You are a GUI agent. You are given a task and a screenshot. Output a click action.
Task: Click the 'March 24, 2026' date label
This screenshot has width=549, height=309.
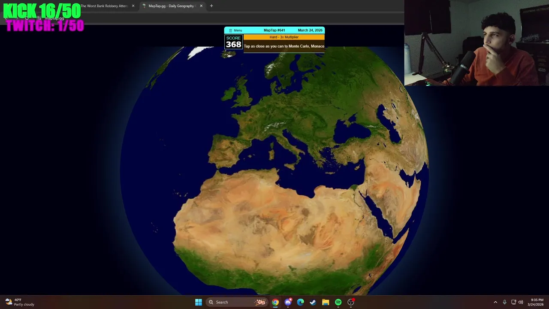click(310, 30)
